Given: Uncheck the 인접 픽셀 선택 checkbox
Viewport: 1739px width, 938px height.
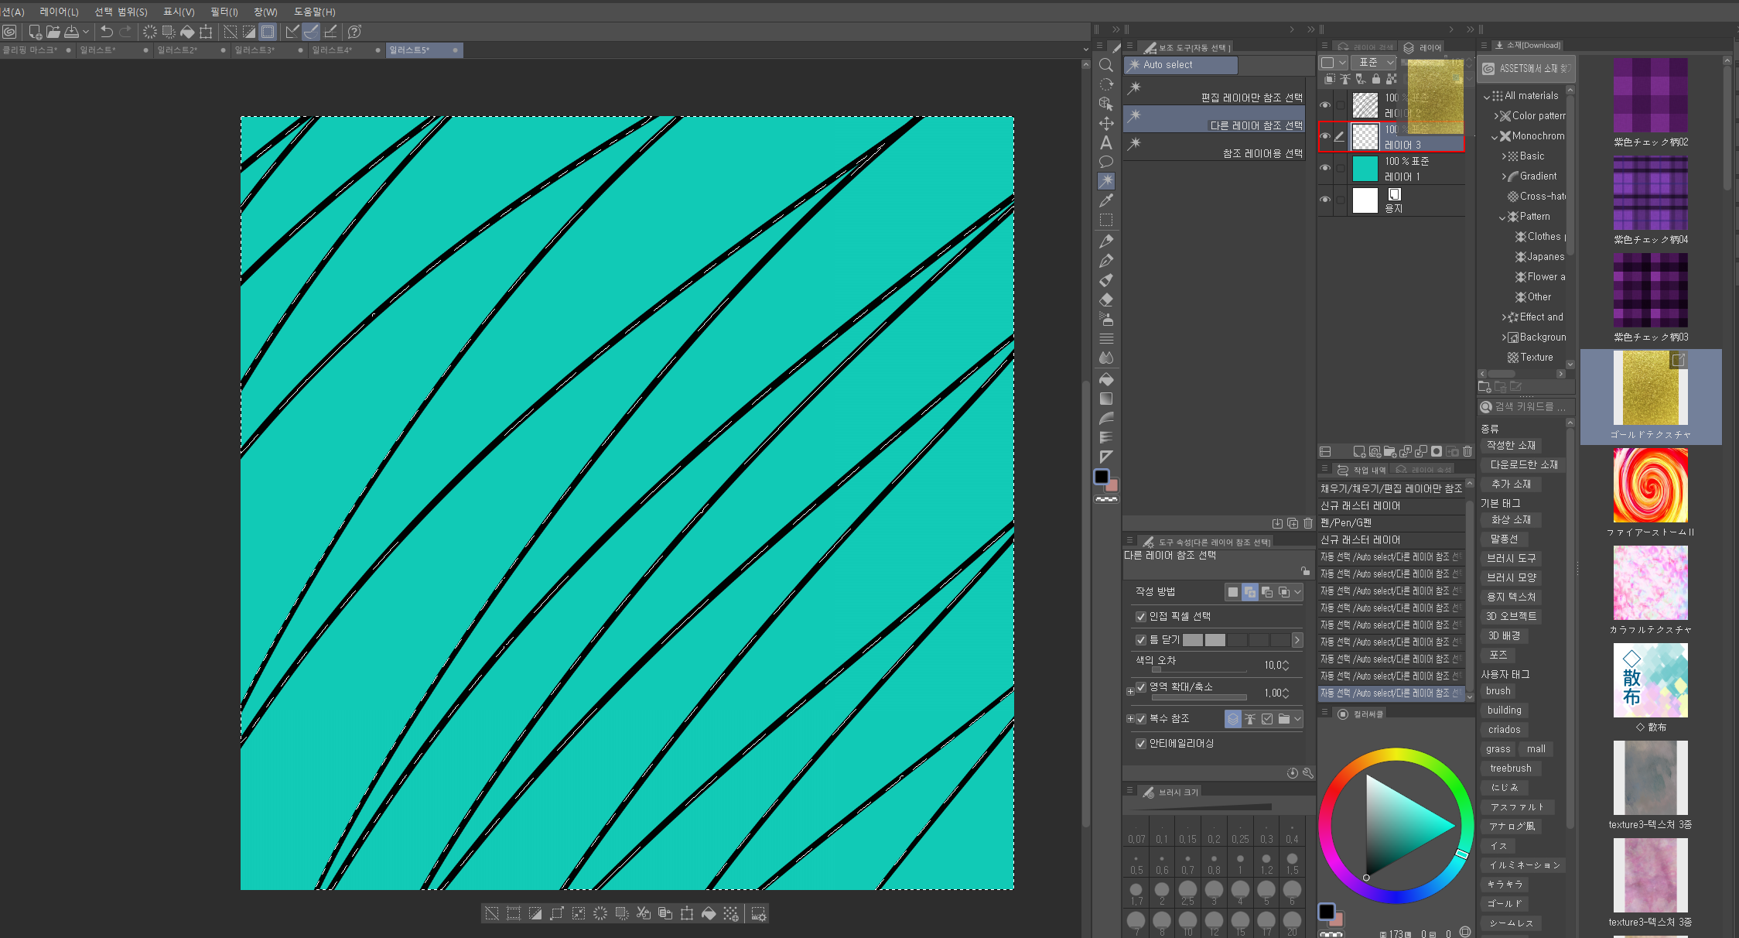Looking at the screenshot, I should [x=1140, y=617].
